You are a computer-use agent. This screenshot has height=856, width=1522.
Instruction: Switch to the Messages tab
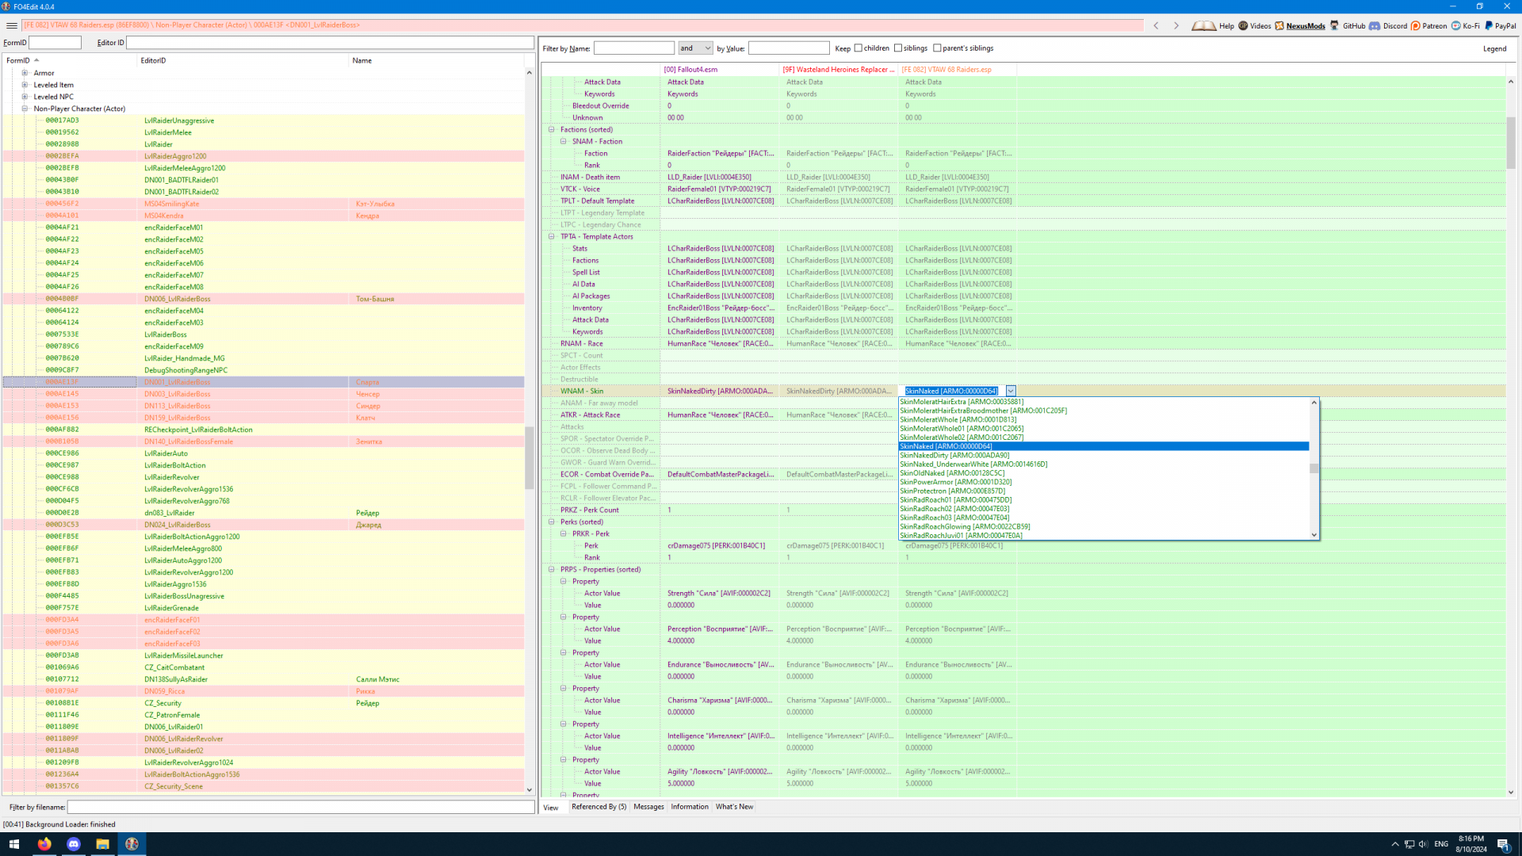(648, 807)
